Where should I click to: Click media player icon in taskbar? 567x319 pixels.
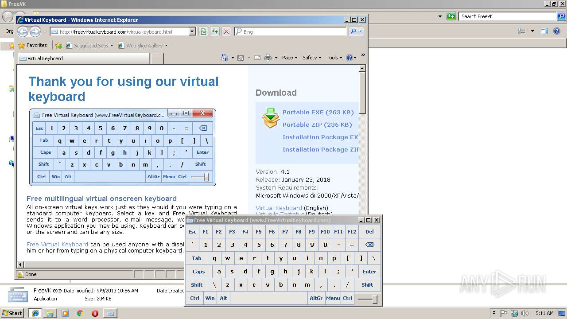[65, 313]
